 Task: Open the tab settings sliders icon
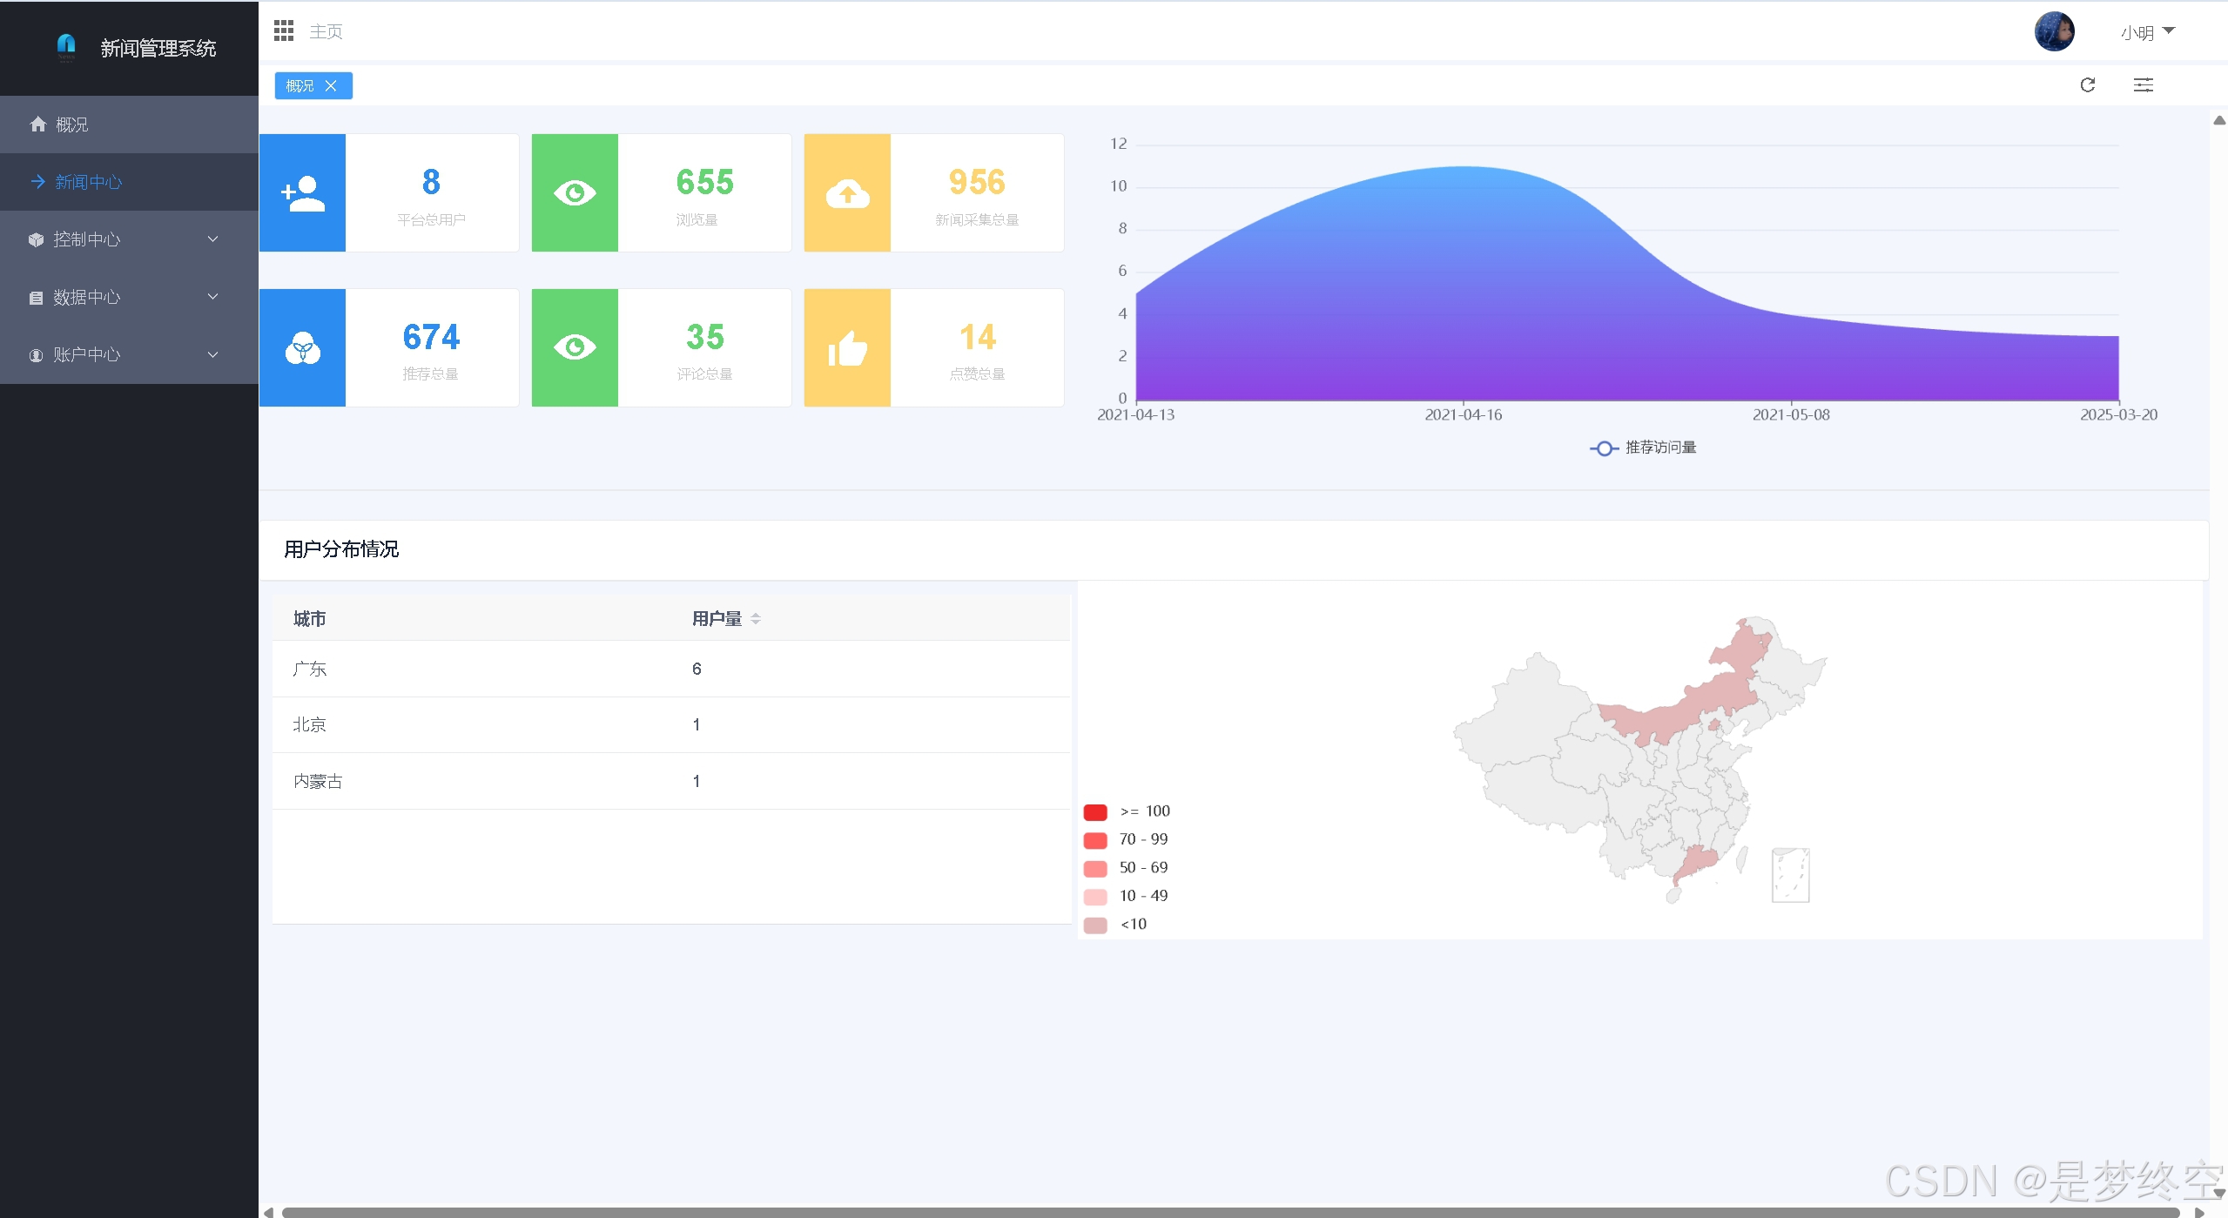(2143, 85)
